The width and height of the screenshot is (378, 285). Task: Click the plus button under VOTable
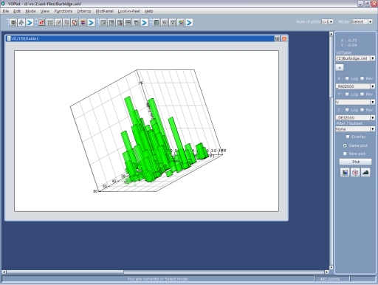(x=340, y=67)
